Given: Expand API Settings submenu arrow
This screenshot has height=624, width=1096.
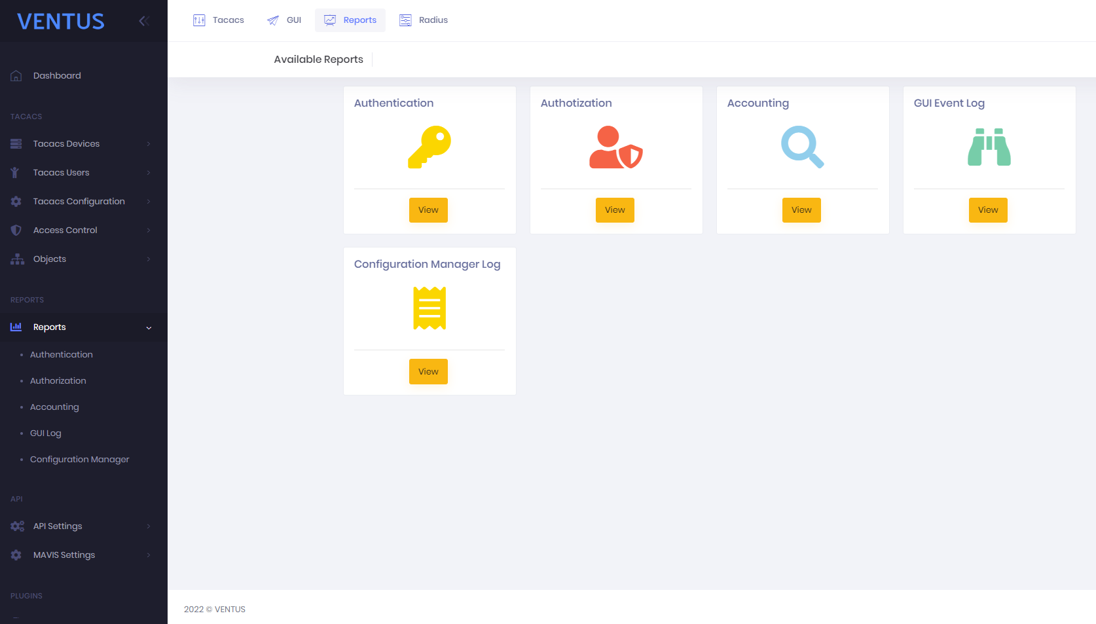Looking at the screenshot, I should [149, 526].
